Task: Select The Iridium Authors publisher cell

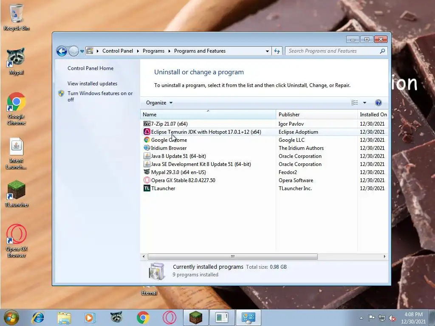Action: 301,148
